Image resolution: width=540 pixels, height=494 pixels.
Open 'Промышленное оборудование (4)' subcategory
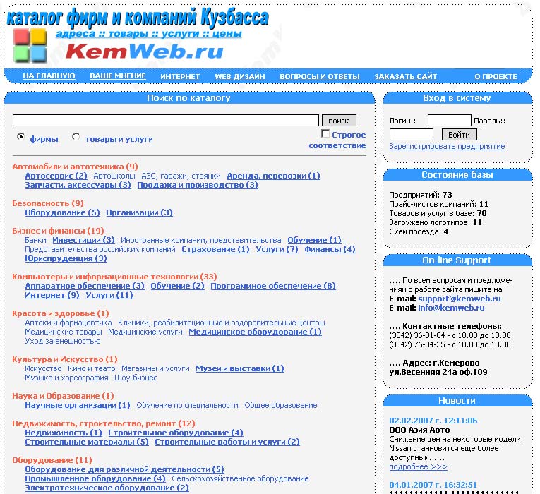(x=95, y=479)
